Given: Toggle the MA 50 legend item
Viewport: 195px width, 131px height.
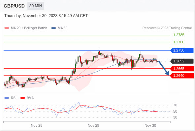Looking at the screenshot, I should tap(60, 28).
